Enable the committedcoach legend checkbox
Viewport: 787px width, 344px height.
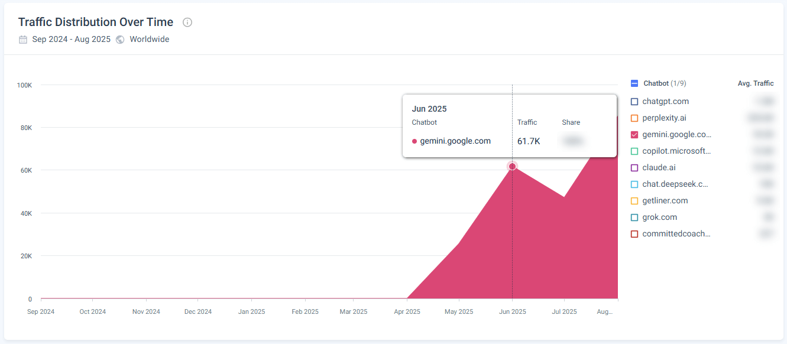pyautogui.click(x=634, y=234)
